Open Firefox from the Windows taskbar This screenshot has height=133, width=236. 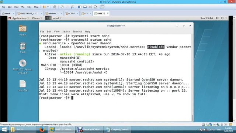[42, 130]
